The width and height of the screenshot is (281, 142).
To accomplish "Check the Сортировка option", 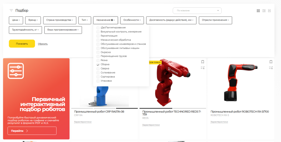I will pos(98,77).
